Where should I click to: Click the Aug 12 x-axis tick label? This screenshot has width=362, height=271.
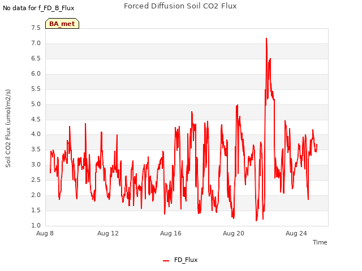point(108,233)
